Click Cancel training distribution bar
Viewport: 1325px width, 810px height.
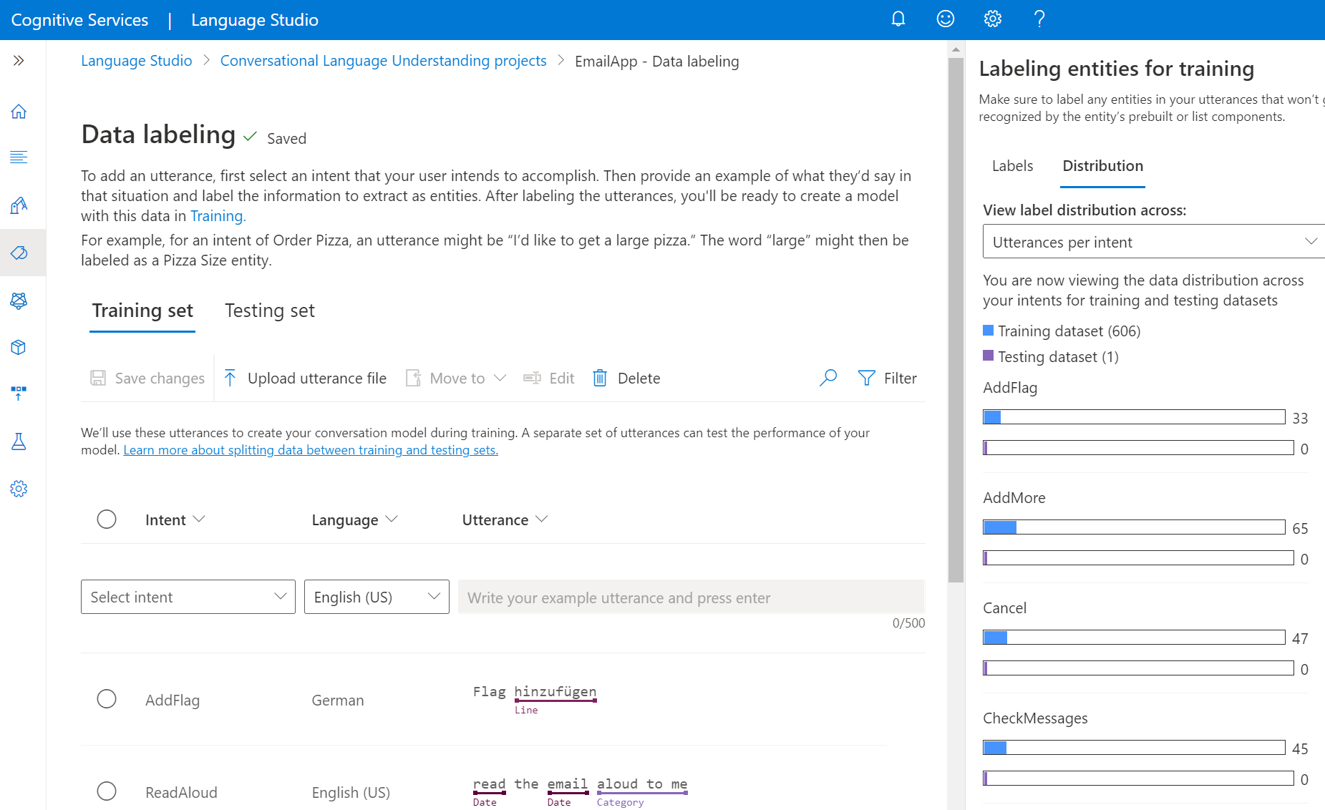pos(1134,638)
